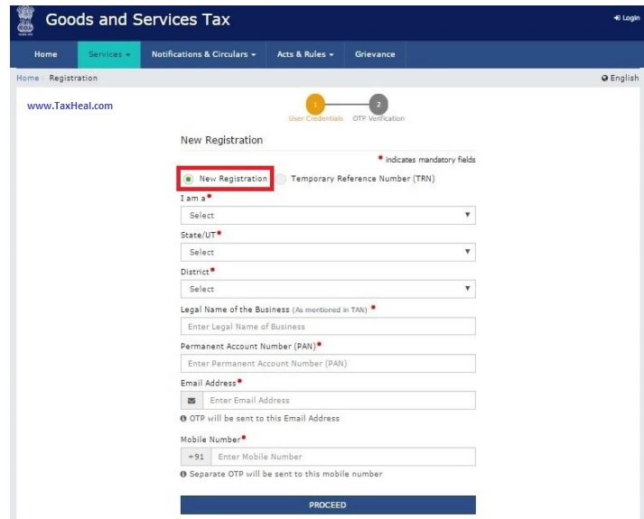Image resolution: width=644 pixels, height=519 pixels.
Task: Open the English language selector
Action: 620,79
